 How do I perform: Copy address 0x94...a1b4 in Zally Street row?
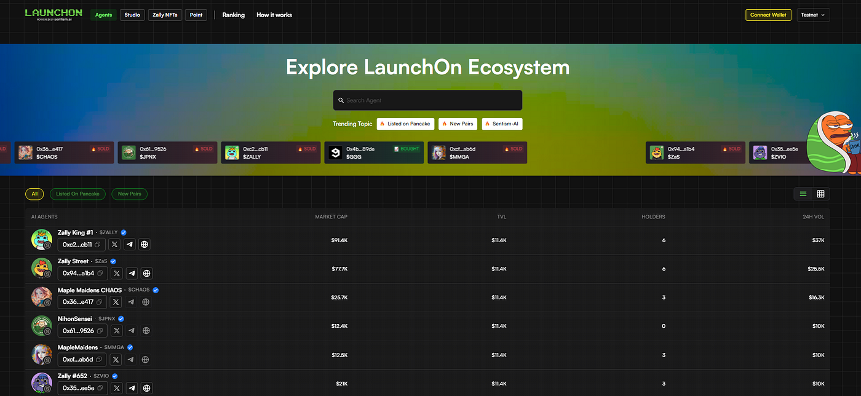coord(100,273)
